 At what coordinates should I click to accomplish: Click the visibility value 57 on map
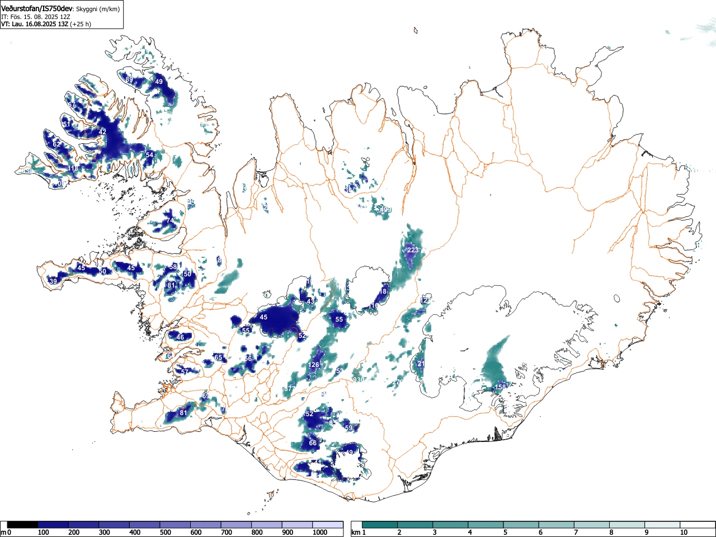tap(185, 372)
